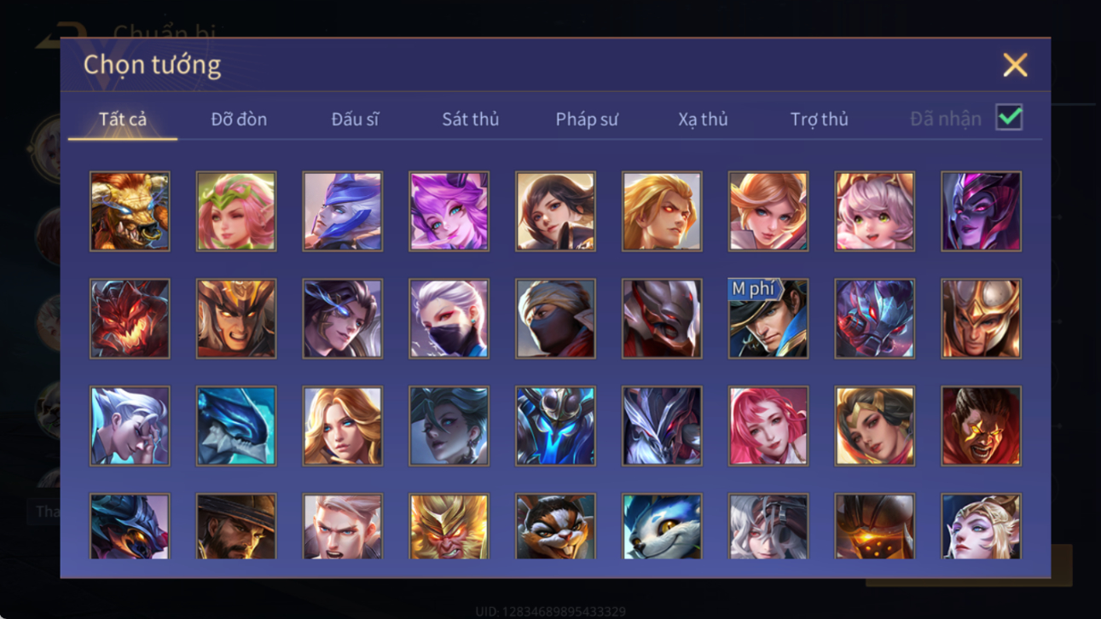Open the "Trợ thủ" tab
Image resolution: width=1101 pixels, height=619 pixels.
click(x=819, y=119)
